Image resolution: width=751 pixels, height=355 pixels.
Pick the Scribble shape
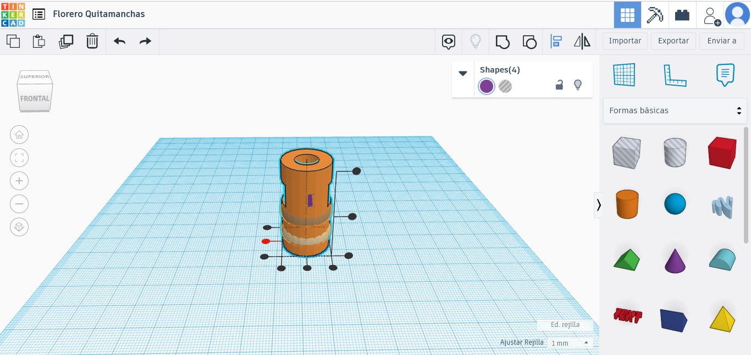[x=722, y=207]
